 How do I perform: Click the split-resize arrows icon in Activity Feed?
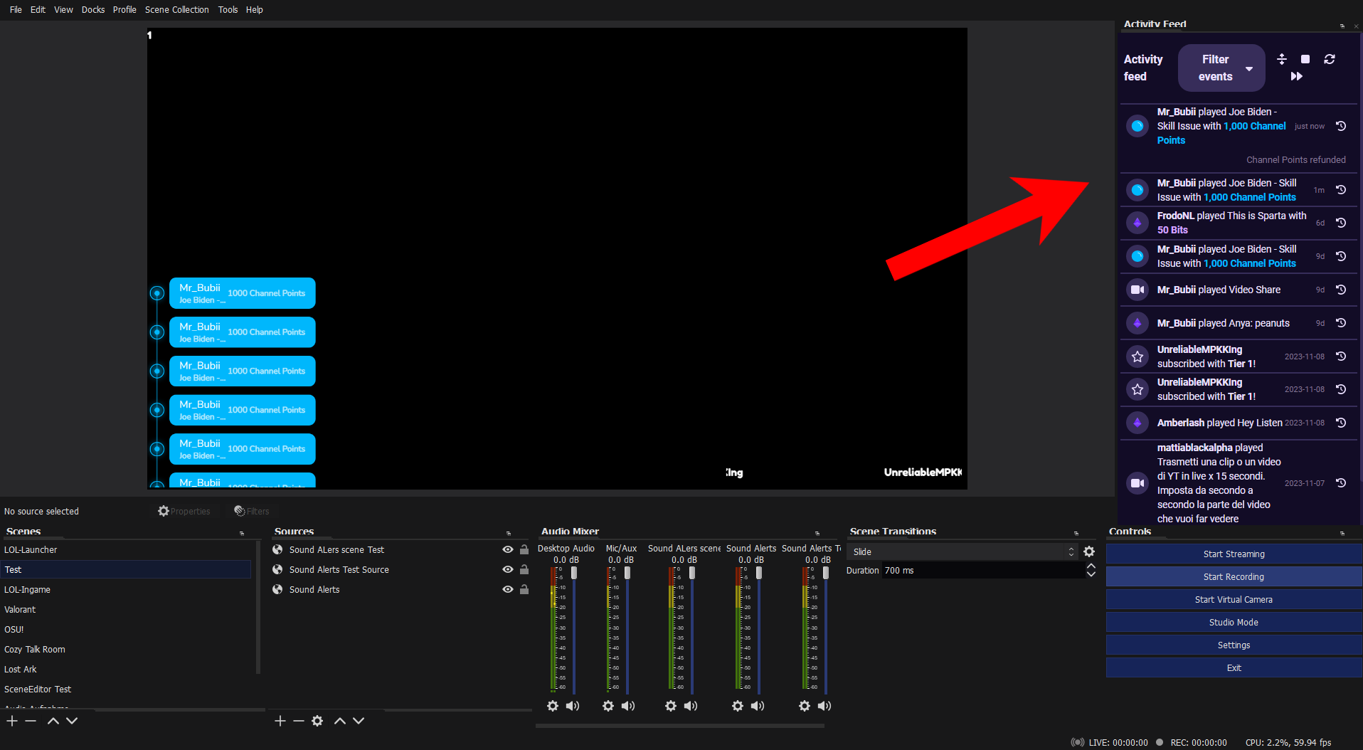(1282, 59)
